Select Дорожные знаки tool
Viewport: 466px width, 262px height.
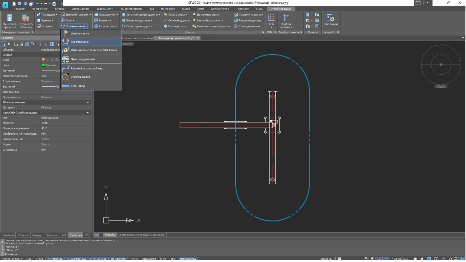click(206, 15)
